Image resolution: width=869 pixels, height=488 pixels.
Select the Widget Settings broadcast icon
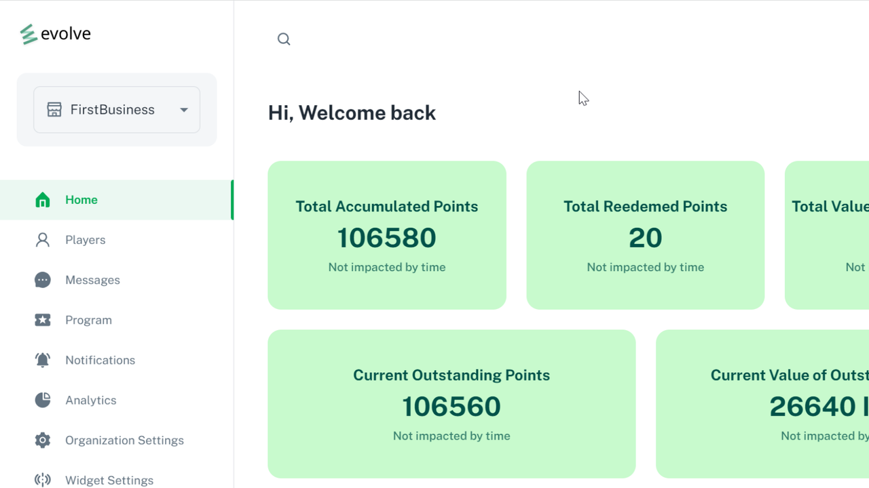click(43, 480)
